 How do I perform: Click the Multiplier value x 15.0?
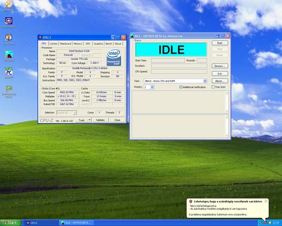[66, 97]
